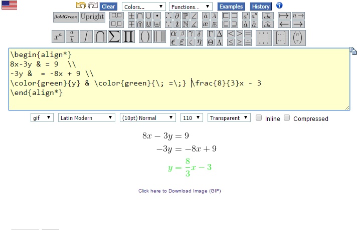The height and width of the screenshot is (230, 357).
Task: Insert capital Theta symbol
Action: click(x=211, y=42)
